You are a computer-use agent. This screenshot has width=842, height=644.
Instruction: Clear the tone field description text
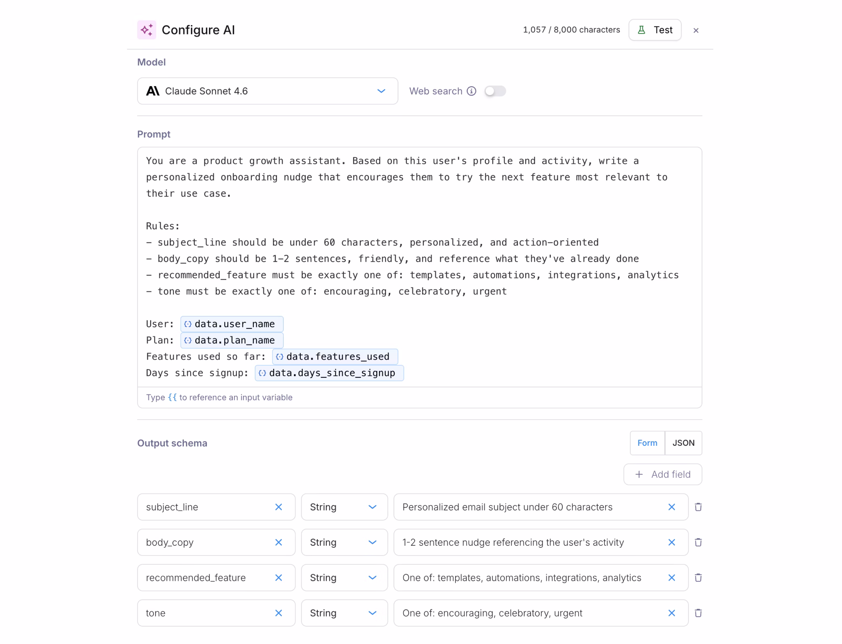(672, 613)
